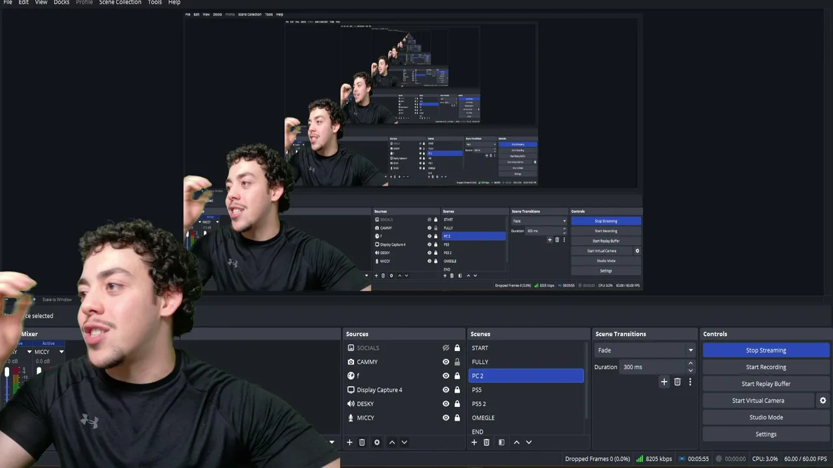Hide the Display Capture 4 source
This screenshot has height=468, width=833.
click(x=446, y=390)
